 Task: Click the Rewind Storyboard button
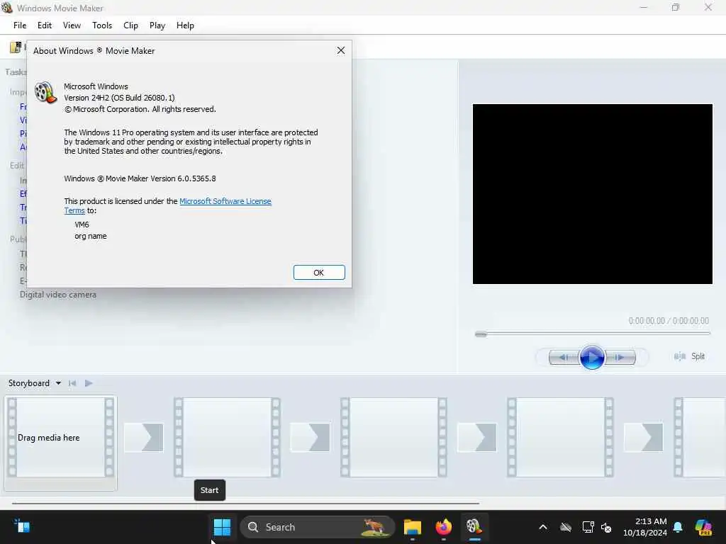coord(72,383)
